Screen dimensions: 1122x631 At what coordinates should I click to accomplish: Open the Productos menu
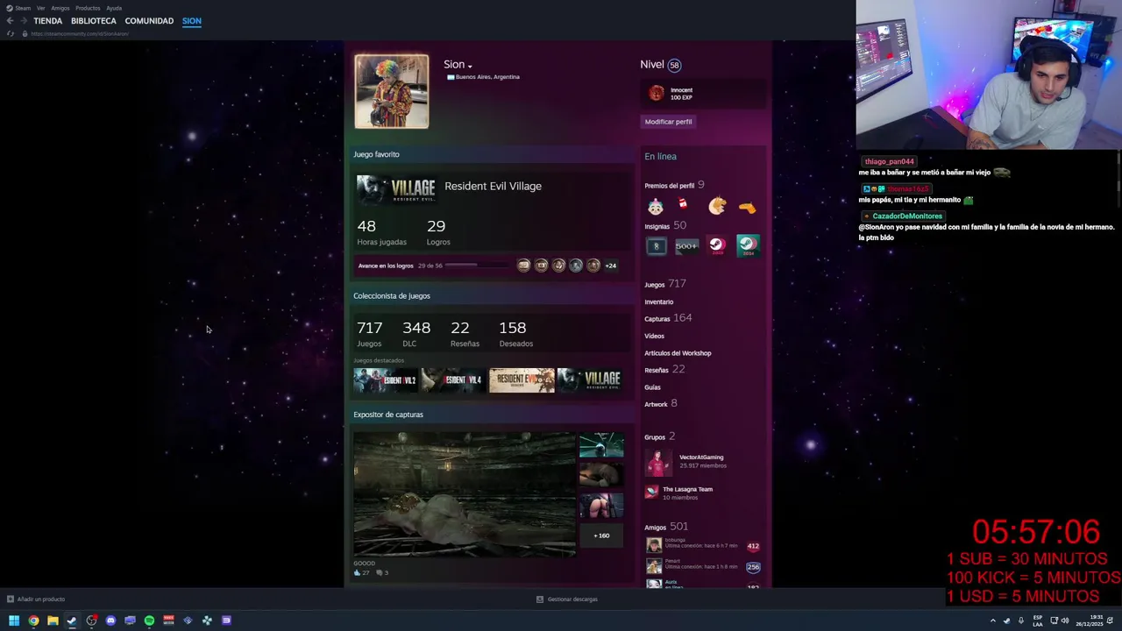pos(88,8)
